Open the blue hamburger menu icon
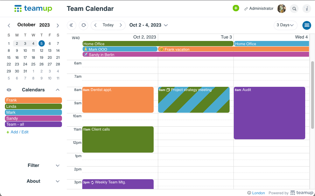 point(307,25)
